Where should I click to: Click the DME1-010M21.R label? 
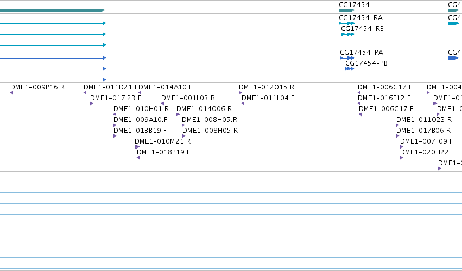163,141
